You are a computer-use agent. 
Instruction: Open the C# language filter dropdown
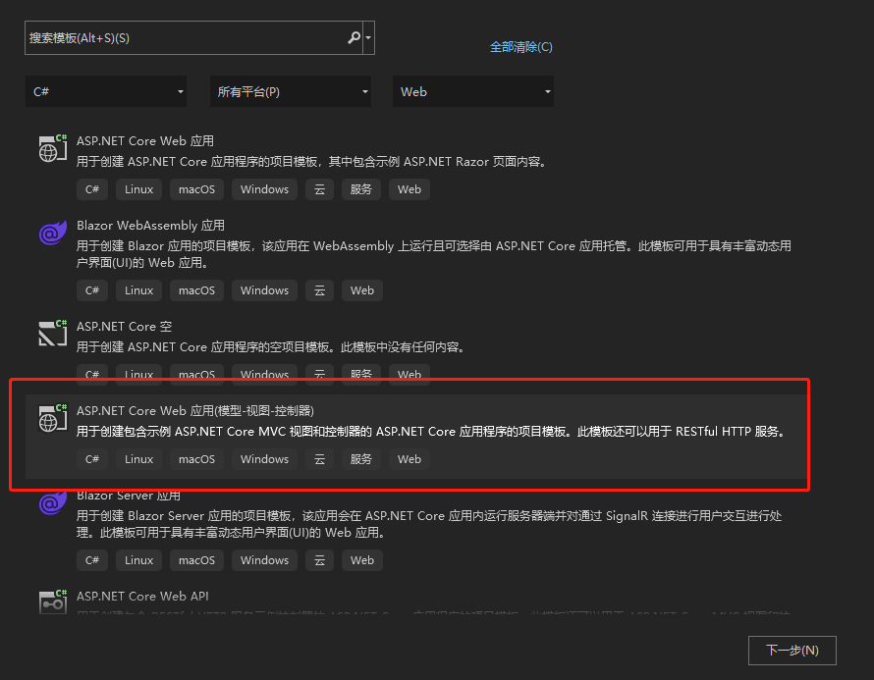tap(106, 91)
